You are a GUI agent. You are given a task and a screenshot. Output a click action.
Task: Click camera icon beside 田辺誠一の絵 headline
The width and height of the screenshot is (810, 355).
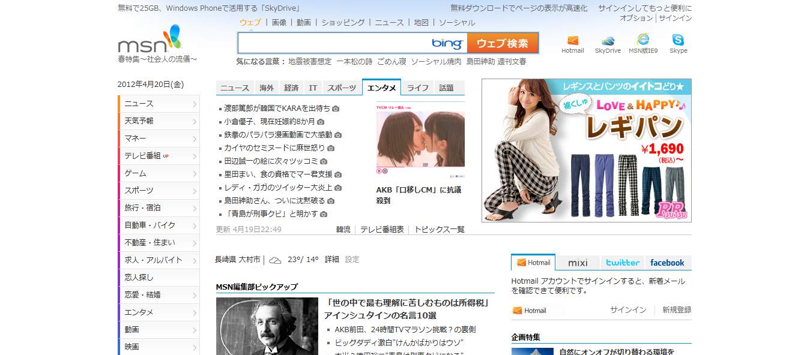[x=324, y=161]
